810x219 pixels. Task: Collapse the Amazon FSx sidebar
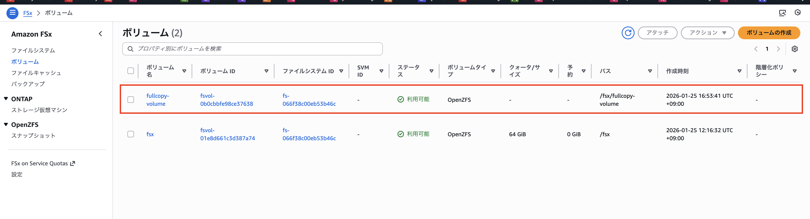pyautogui.click(x=100, y=34)
